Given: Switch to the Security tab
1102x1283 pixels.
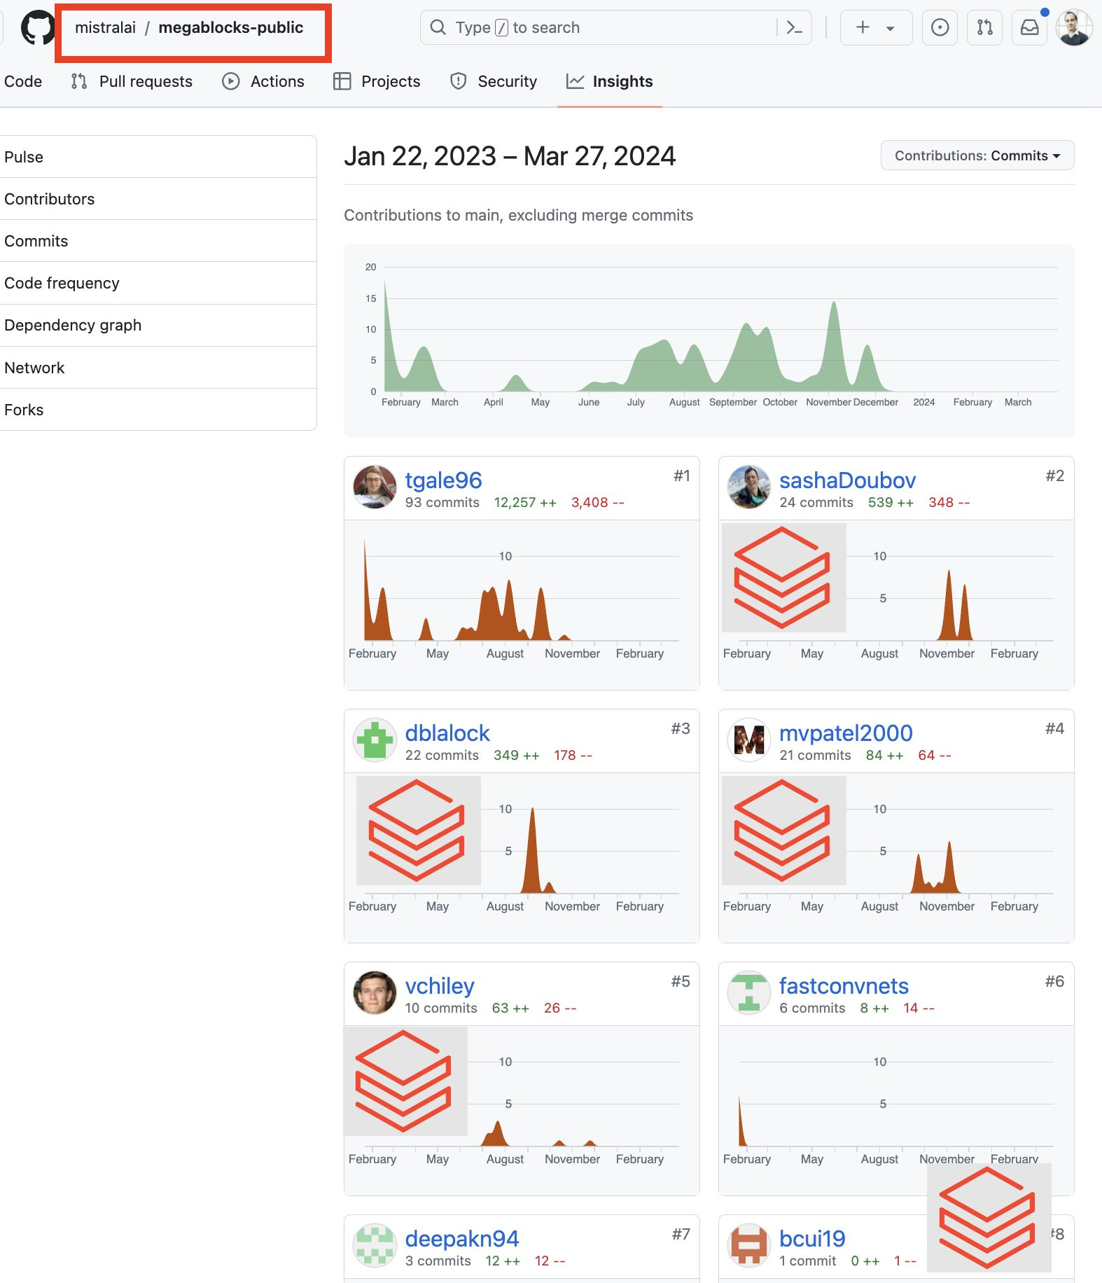Looking at the screenshot, I should 494,81.
